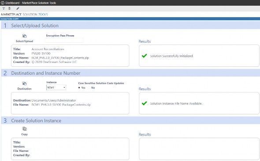
Task: Select Yes for Case Sensitive Solution Code Updates
Action: 79,88
